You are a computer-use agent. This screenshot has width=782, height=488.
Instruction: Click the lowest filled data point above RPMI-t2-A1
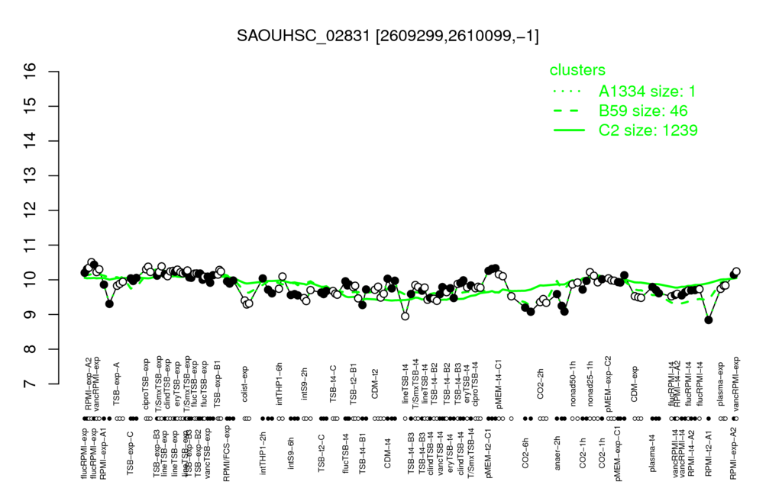(x=709, y=320)
